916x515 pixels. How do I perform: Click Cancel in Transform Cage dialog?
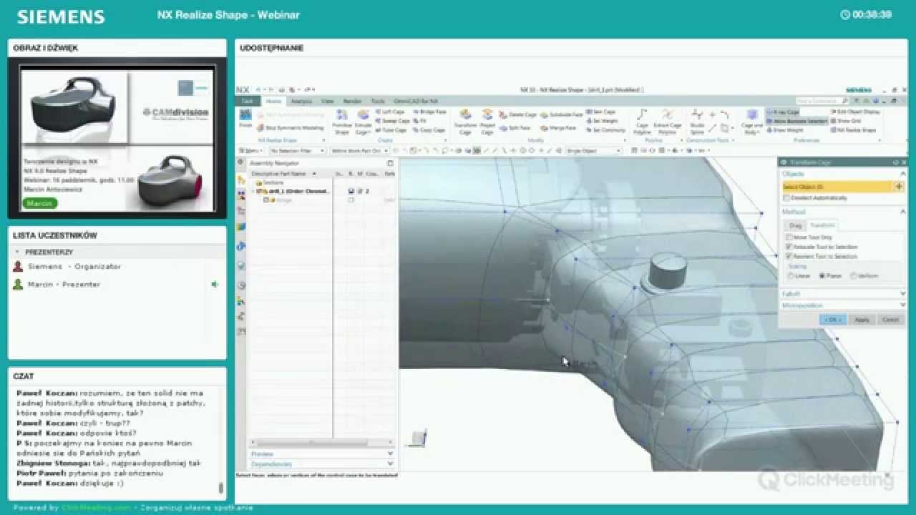tap(890, 320)
